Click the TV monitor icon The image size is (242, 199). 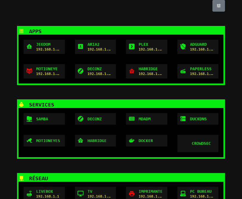coord(80,194)
